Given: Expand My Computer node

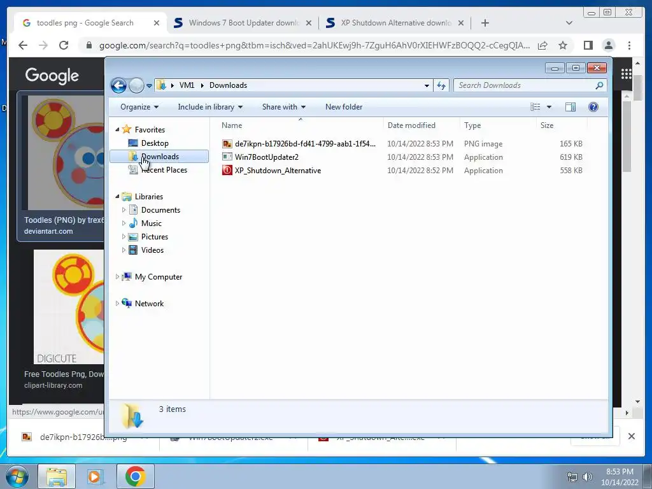Looking at the screenshot, I should 117,276.
